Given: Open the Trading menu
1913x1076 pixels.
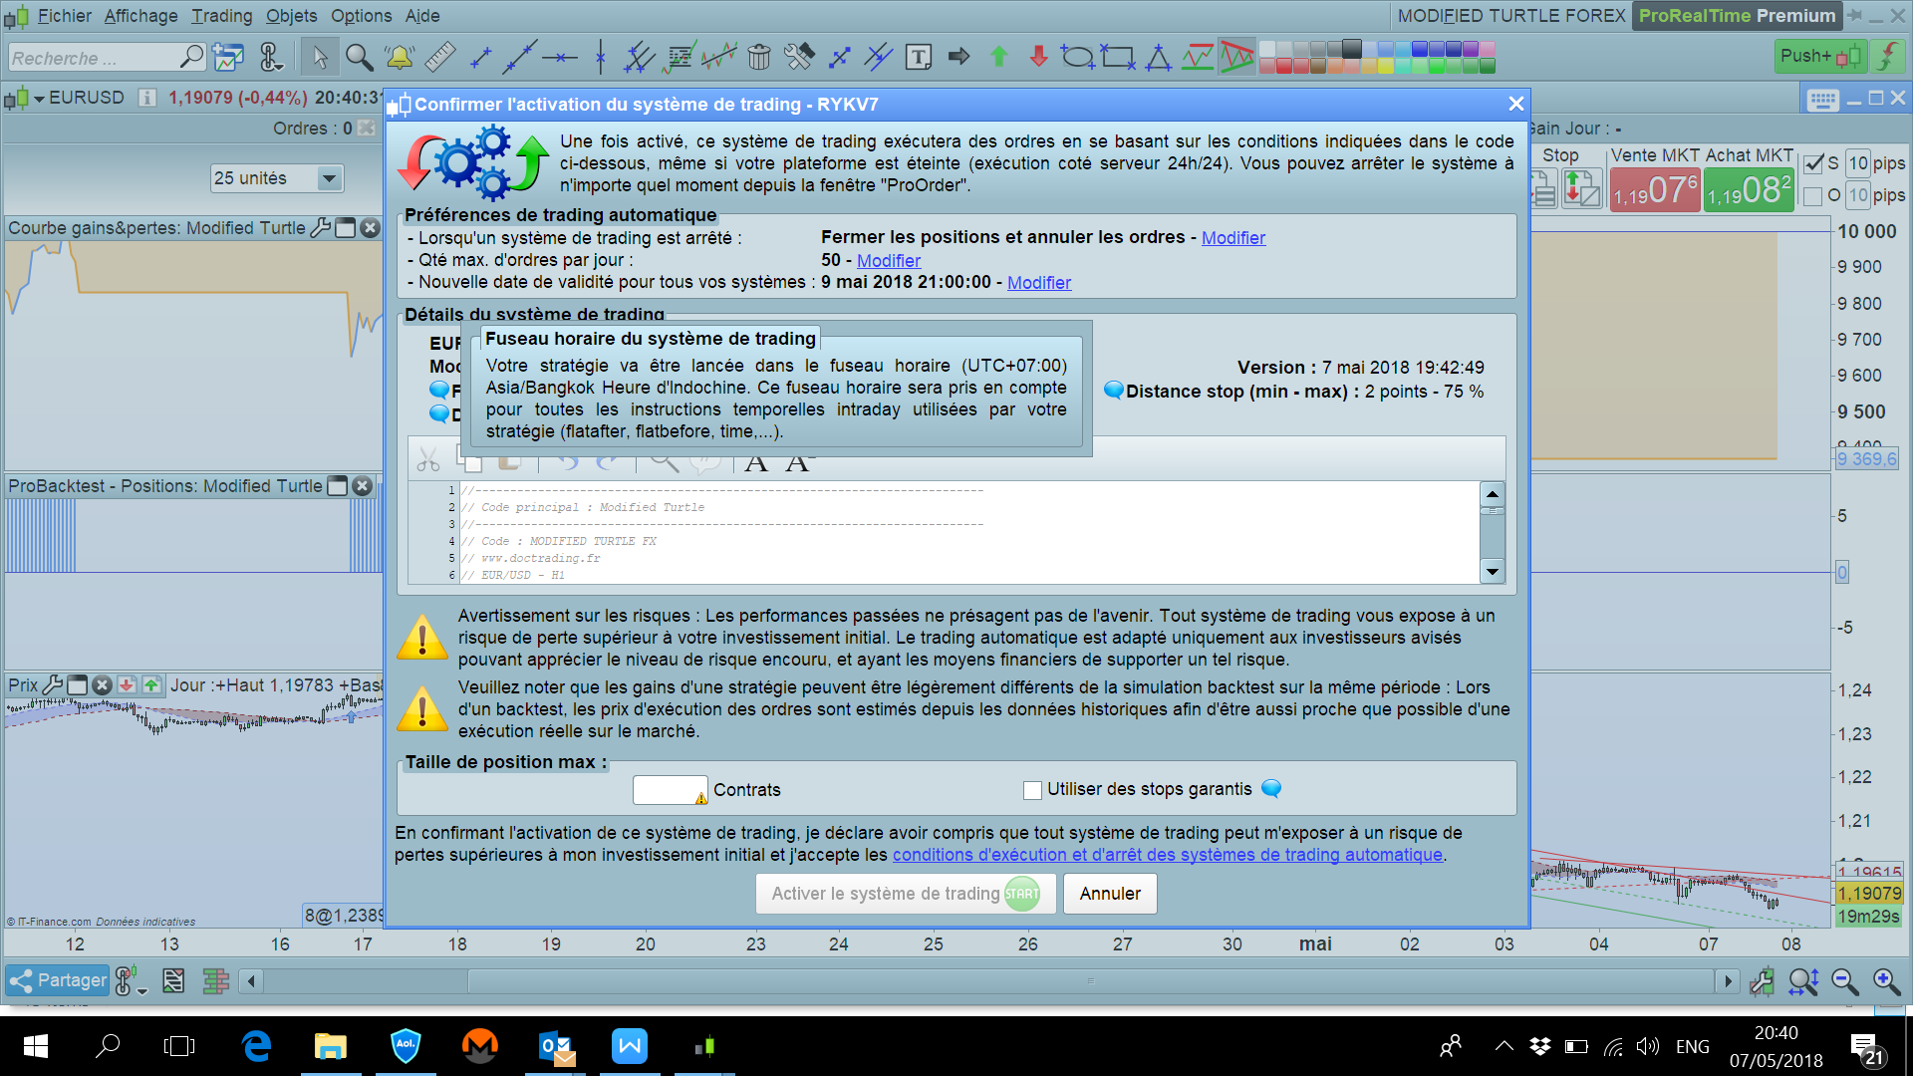Looking at the screenshot, I should (x=221, y=16).
